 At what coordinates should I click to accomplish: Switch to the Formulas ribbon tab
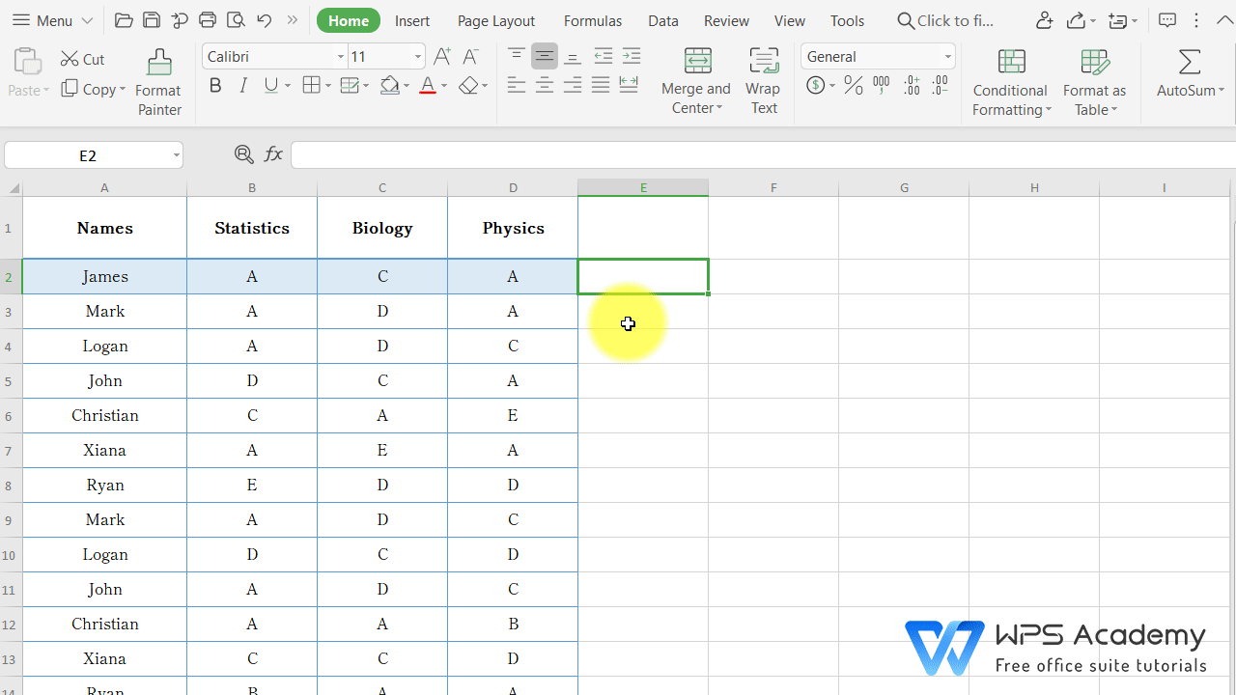[x=592, y=20]
